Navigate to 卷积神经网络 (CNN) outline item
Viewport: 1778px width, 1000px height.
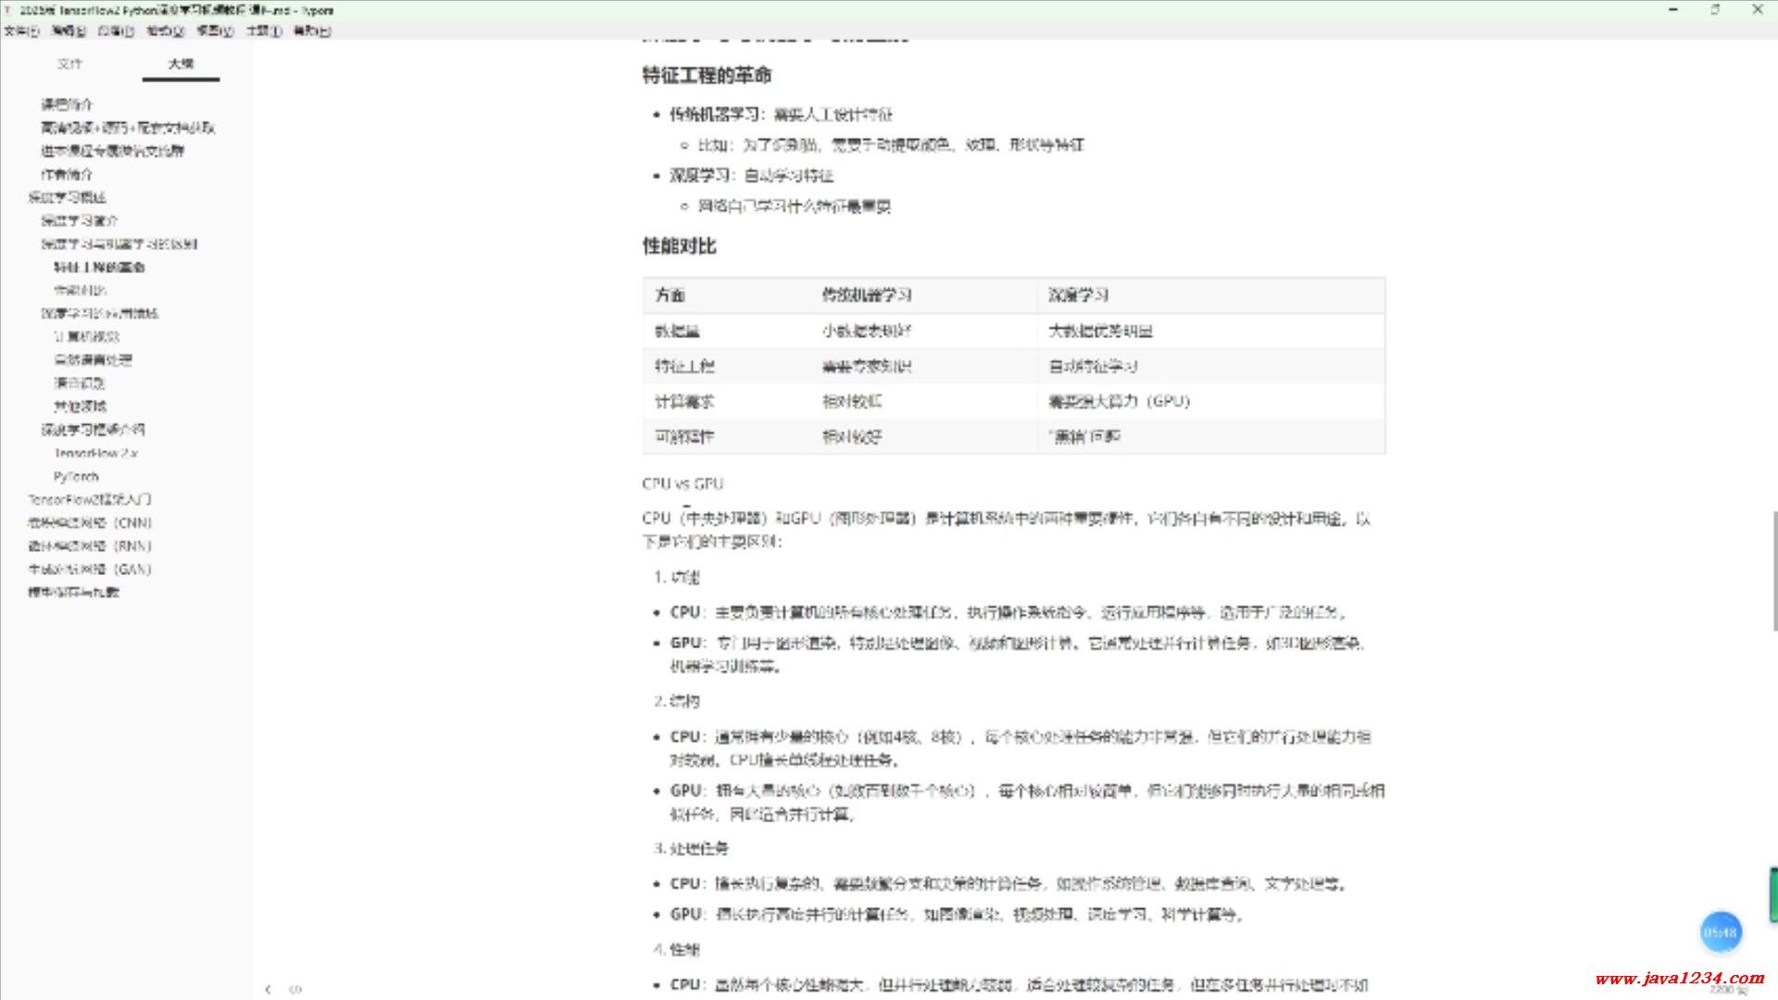coord(90,522)
